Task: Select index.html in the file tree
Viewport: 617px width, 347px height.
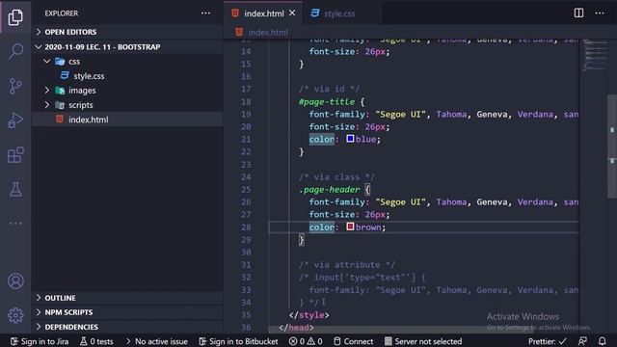Action: tap(127, 120)
